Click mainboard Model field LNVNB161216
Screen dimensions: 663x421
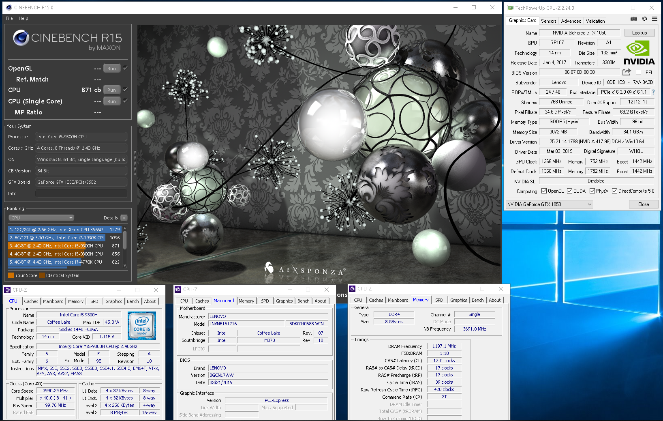(x=246, y=324)
